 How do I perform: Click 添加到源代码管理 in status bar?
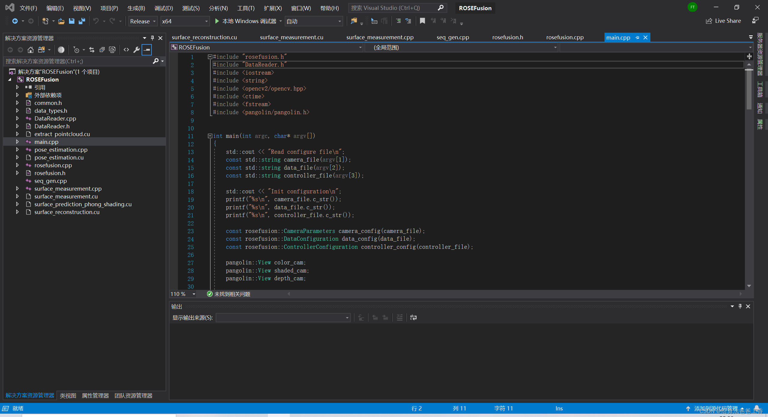[715, 408]
